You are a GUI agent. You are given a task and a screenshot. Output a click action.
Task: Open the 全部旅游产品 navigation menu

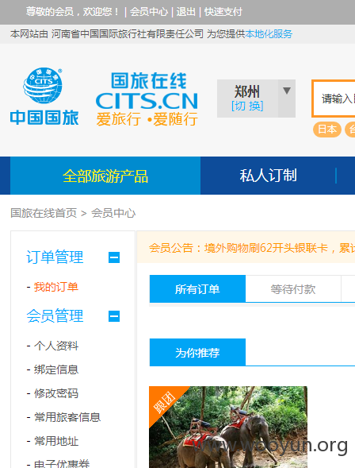pos(105,176)
